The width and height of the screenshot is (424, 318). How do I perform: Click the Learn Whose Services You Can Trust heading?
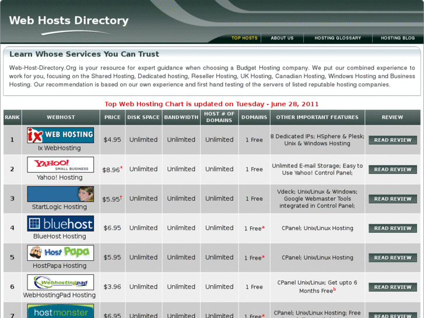84,54
